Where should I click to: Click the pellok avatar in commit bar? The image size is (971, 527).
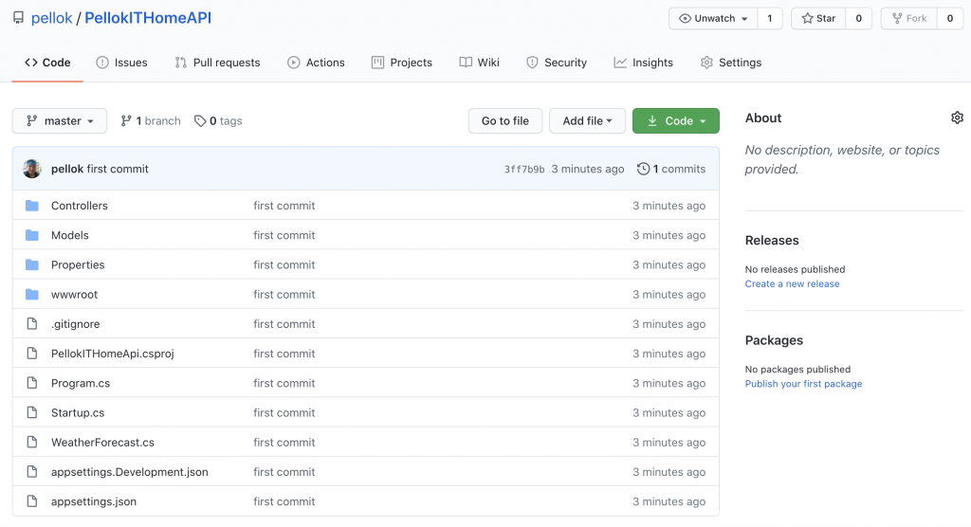(x=32, y=169)
